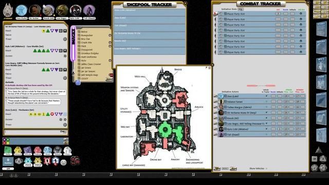Click the Chat button in chat entry
The image size is (329, 185).
click(63, 132)
